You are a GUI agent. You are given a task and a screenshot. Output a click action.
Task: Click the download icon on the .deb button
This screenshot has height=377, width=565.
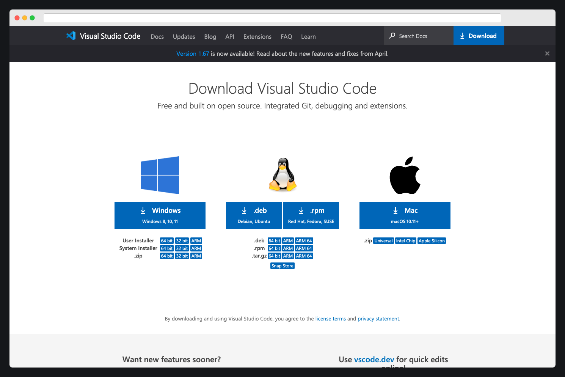point(244,210)
